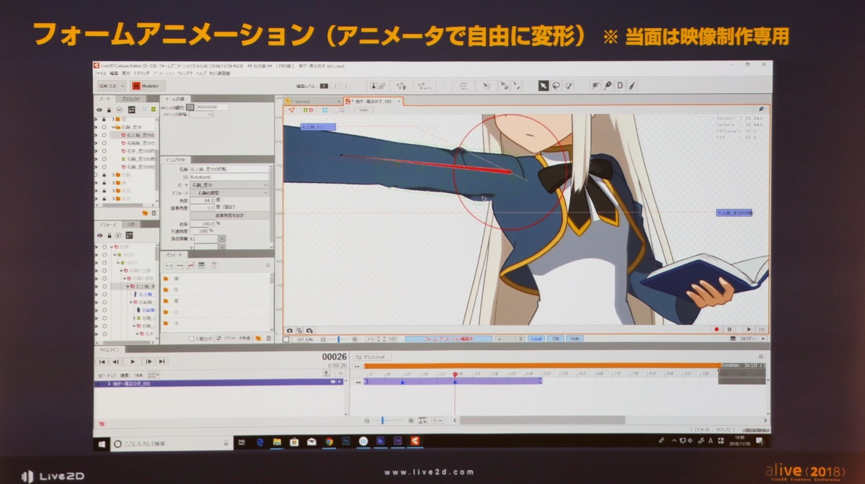Image resolution: width=865 pixels, height=484 pixels.
Task: Click the camera snapshot icon below canvas
Action: (290, 330)
